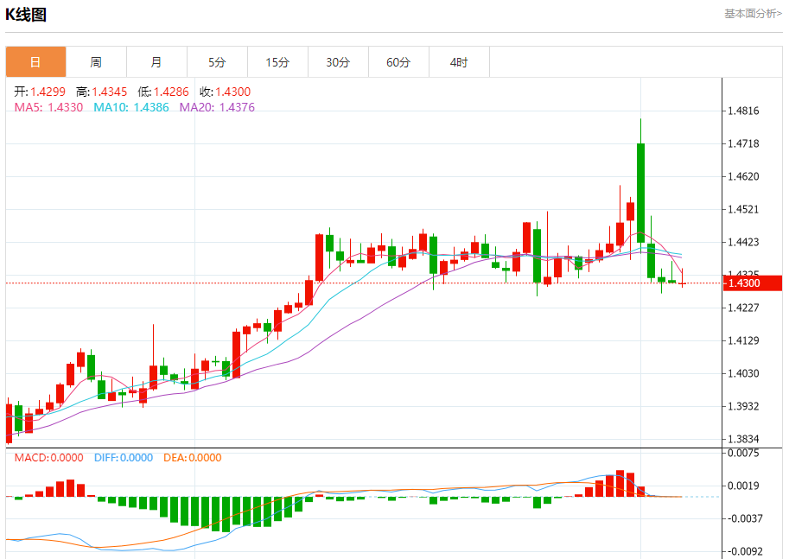Click the 1.4816 axis label
Screen dimensions: 789x559
point(744,111)
